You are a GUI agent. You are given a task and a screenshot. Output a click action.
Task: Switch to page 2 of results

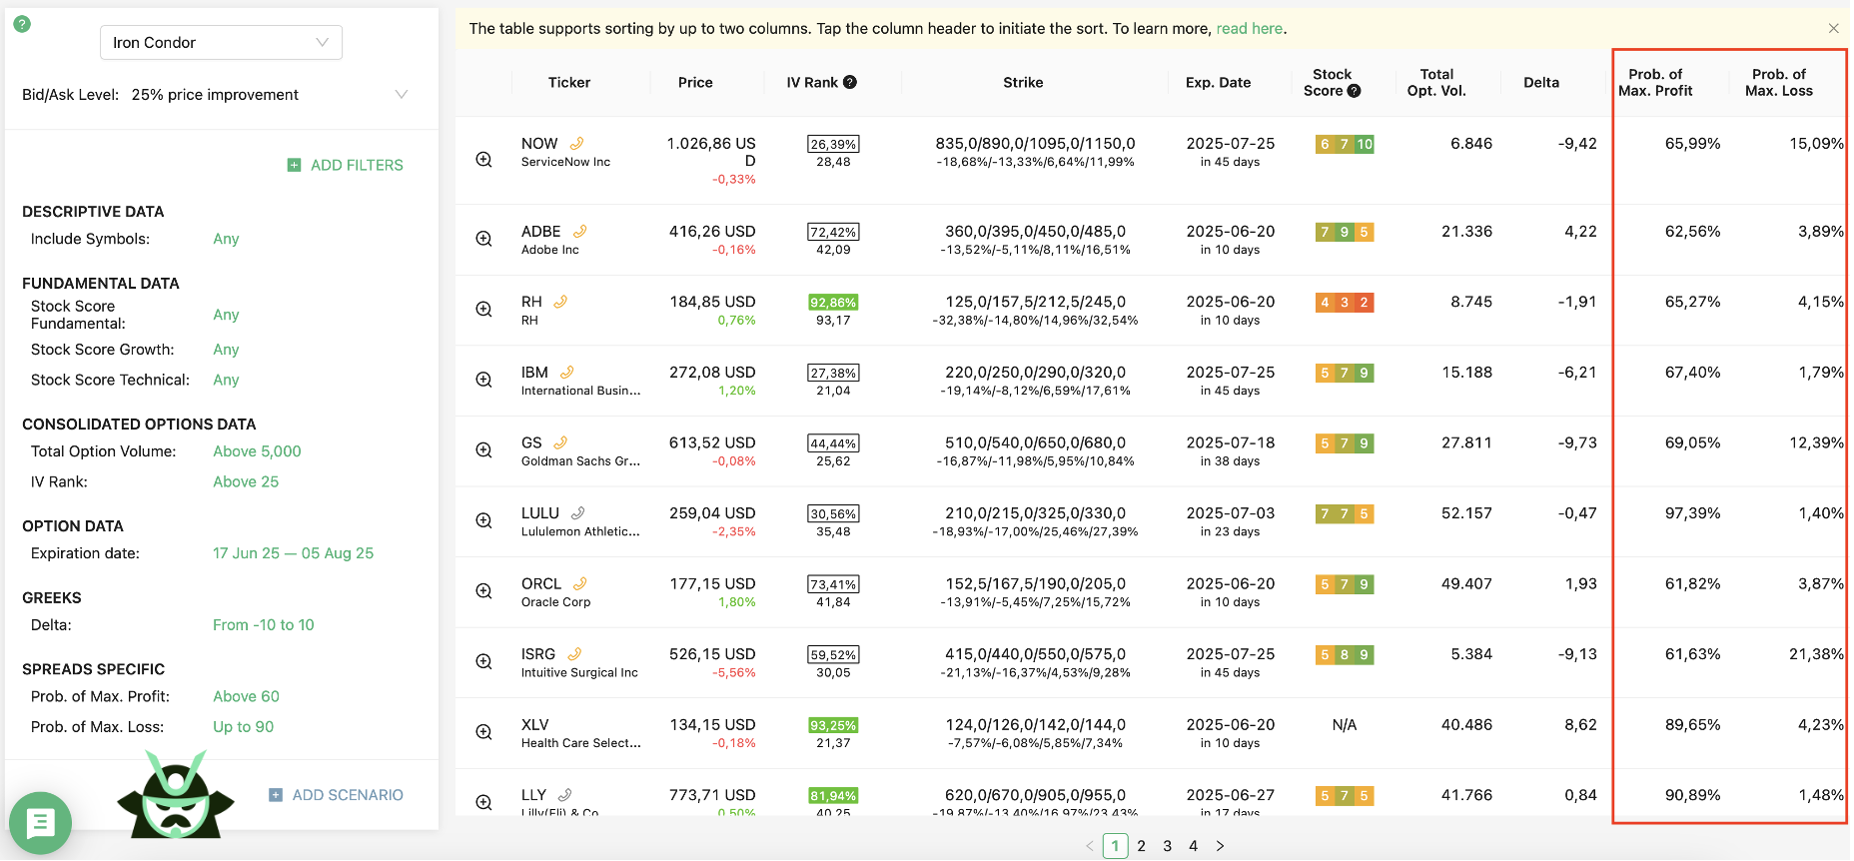coord(1141,846)
